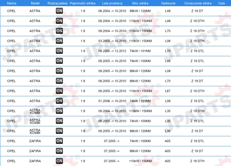Click the ON badge in the 08.2005 -> 12.2012 row
231x166 pixels.
[59, 51]
